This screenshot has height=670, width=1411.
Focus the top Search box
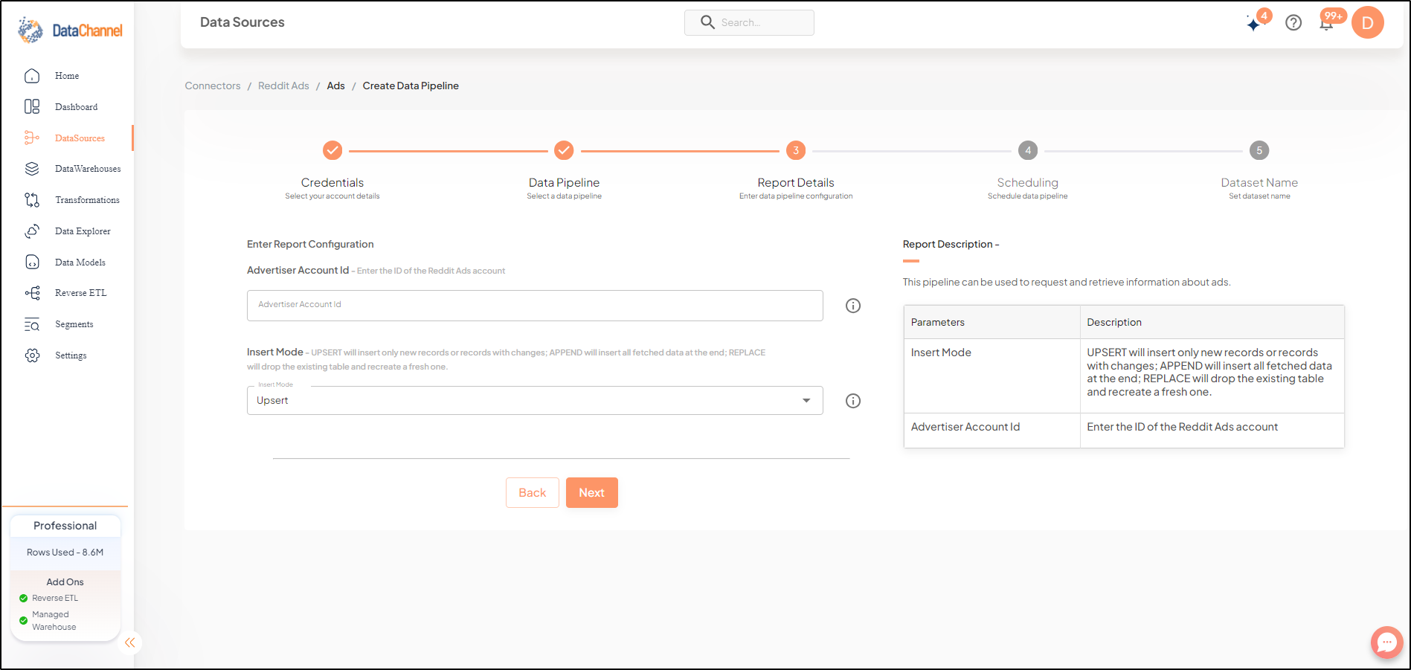click(749, 22)
